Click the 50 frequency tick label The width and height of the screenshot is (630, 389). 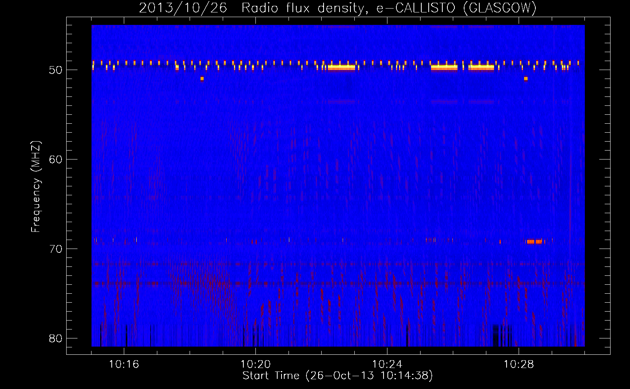coord(56,70)
